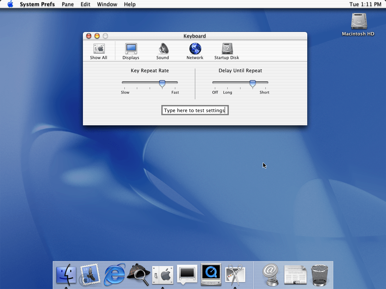Open the Network preference pane
The width and height of the screenshot is (386, 289).
pyautogui.click(x=195, y=51)
